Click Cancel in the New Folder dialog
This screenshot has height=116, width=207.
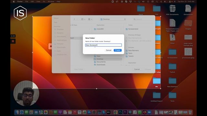click(x=109, y=50)
